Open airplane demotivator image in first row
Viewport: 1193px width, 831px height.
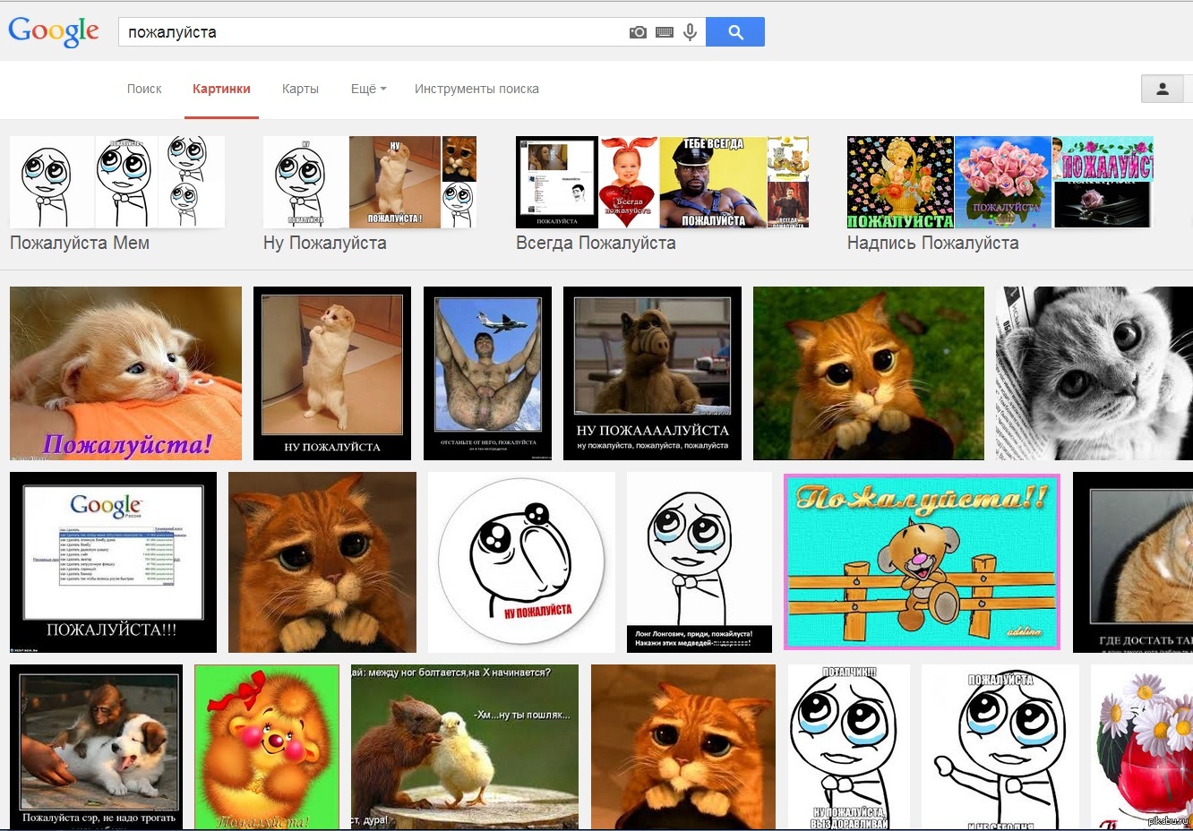coord(487,373)
